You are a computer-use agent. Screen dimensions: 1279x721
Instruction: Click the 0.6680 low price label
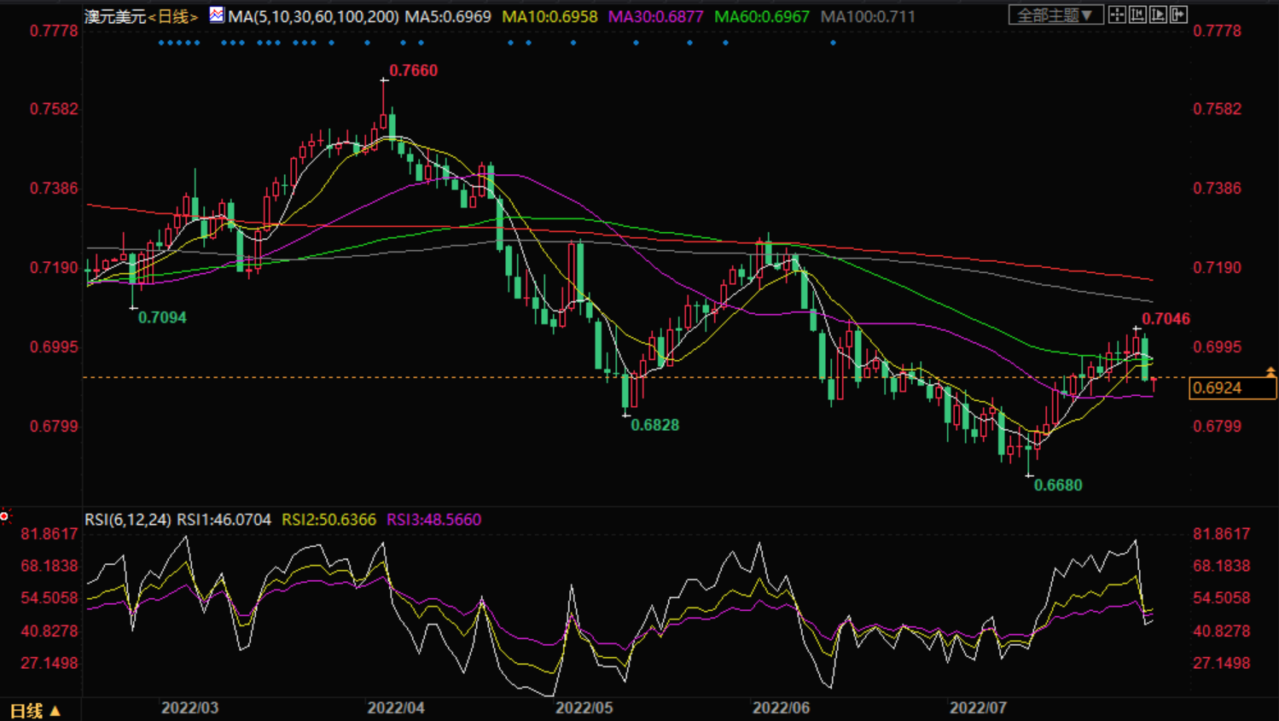click(x=1058, y=486)
